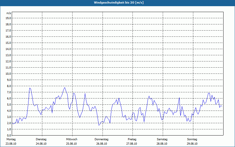Click the 'Donnerstag' day label
235x147 pixels.
click(x=101, y=139)
